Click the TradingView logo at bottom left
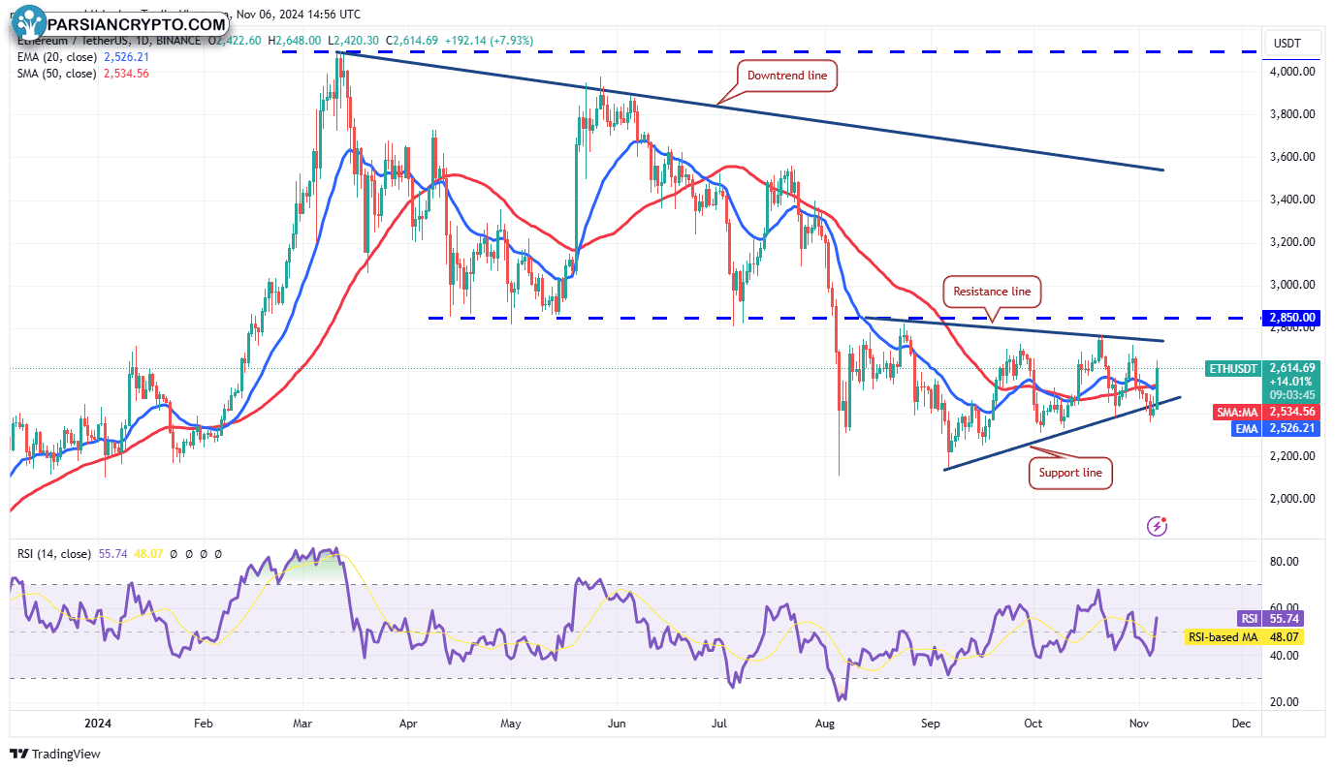Screen dimensions: 1335x771 (x=55, y=754)
